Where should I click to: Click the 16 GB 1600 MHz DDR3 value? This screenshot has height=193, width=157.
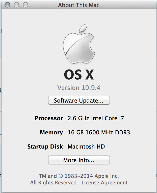(x=99, y=132)
